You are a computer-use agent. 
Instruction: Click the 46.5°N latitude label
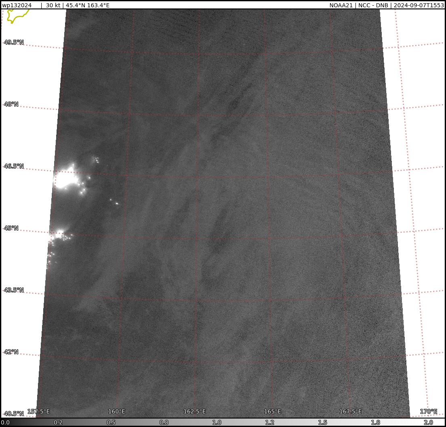[14, 166]
